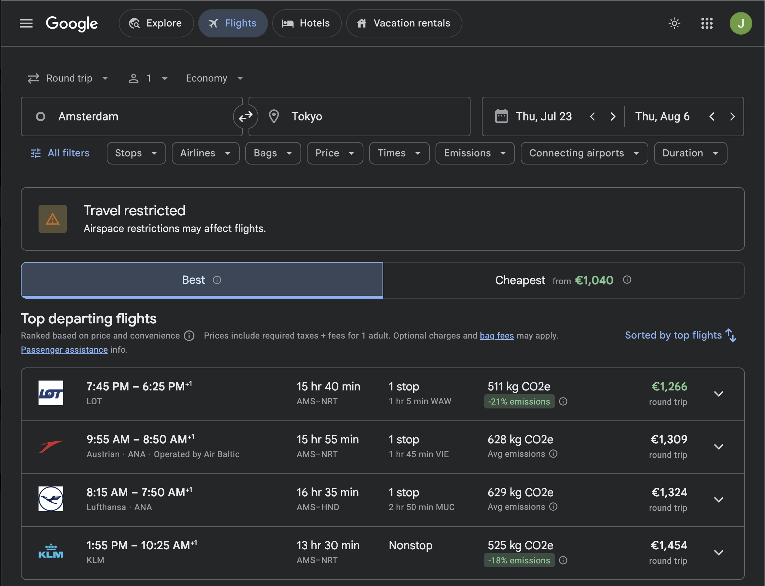Click the KLM airline logo
765x586 pixels.
click(x=51, y=552)
